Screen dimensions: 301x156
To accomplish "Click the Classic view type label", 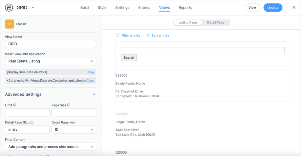I will [x=21, y=24].
